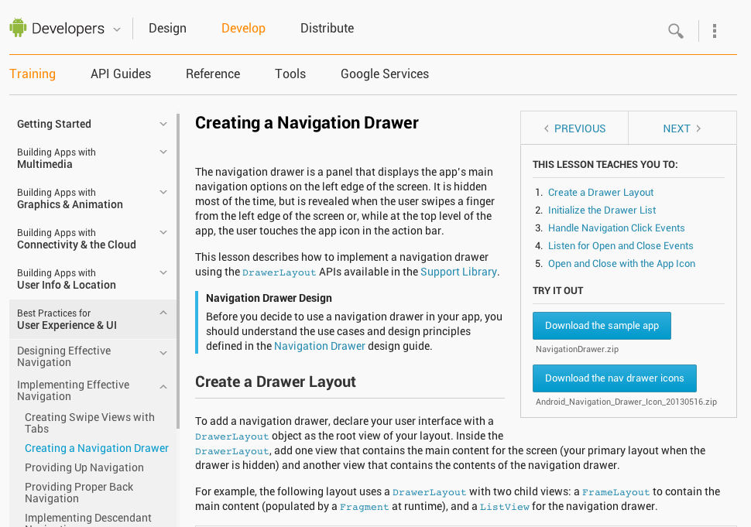Switch to the Design tab

click(167, 28)
